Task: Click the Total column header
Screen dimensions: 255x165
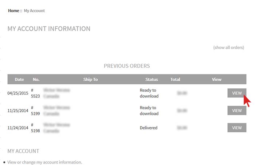Action: point(175,79)
